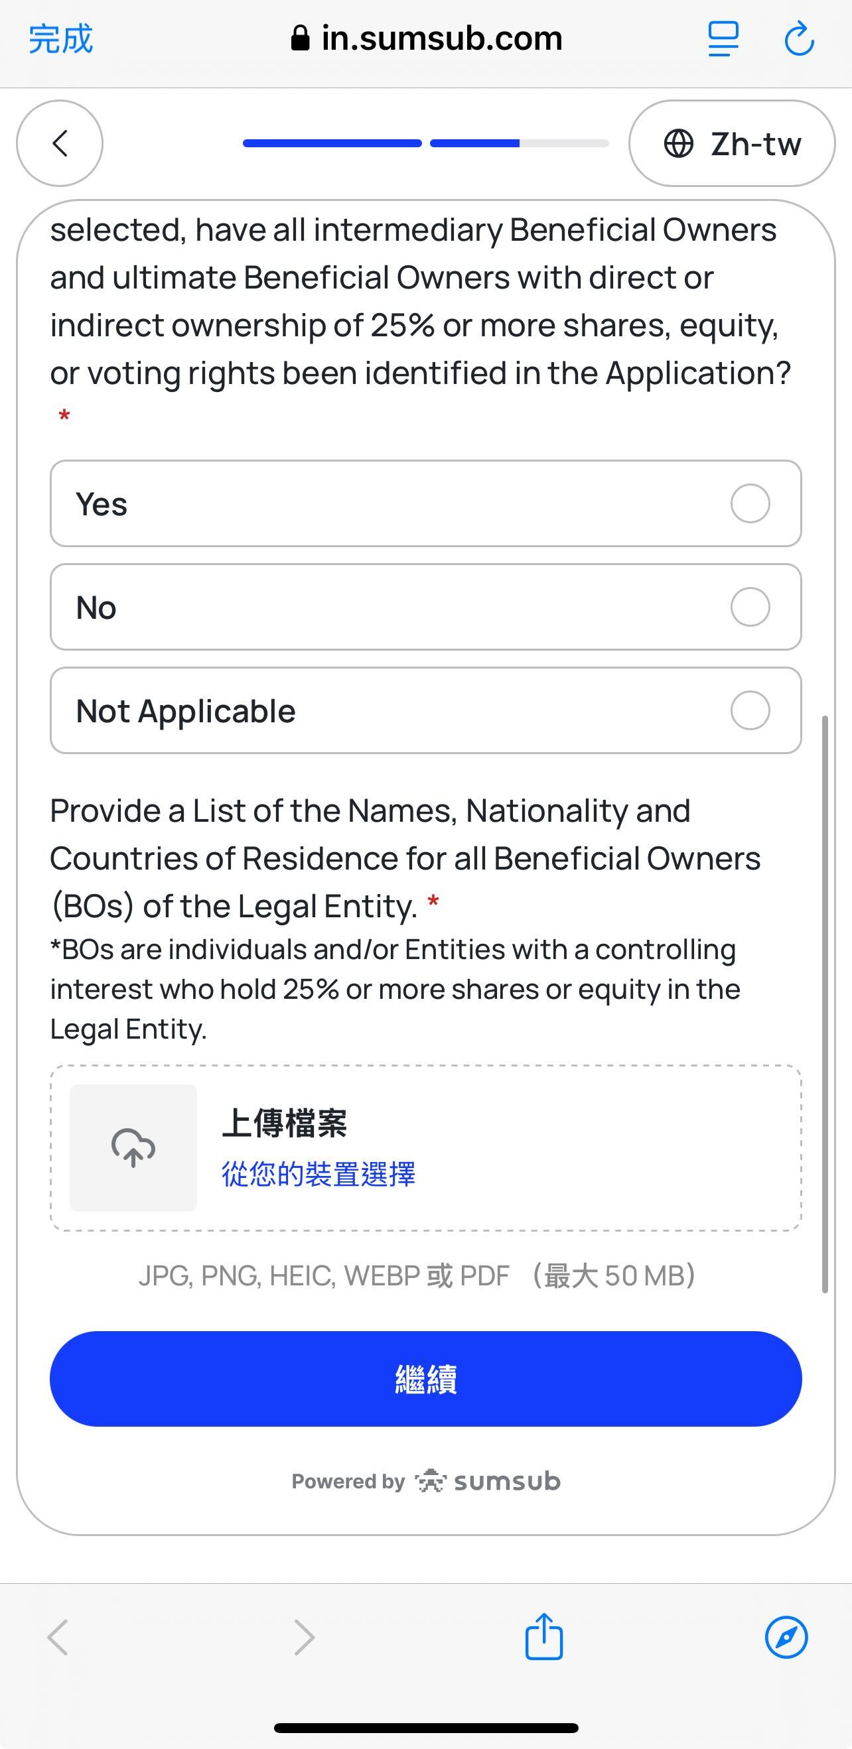Image resolution: width=852 pixels, height=1749 pixels.
Task: Tap the browser forward chevron
Action: 304,1637
